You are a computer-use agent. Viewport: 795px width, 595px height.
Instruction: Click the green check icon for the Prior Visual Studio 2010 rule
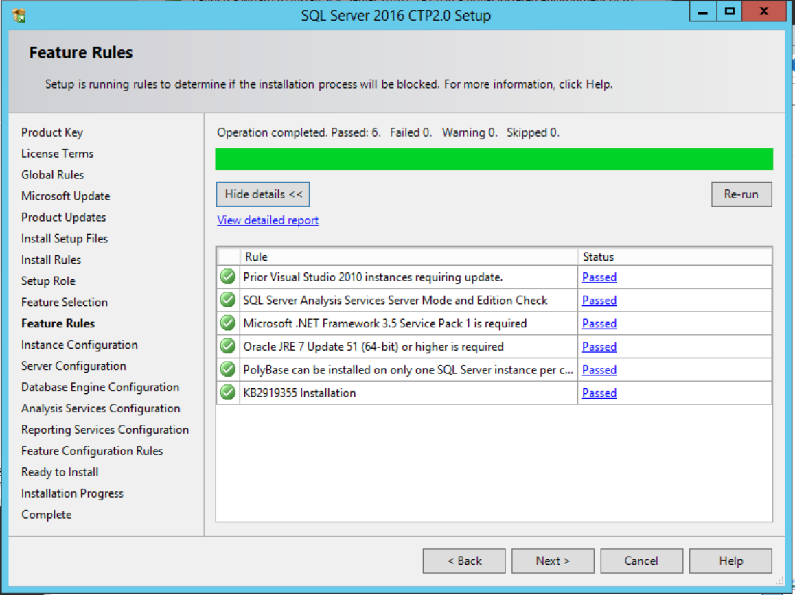[228, 277]
